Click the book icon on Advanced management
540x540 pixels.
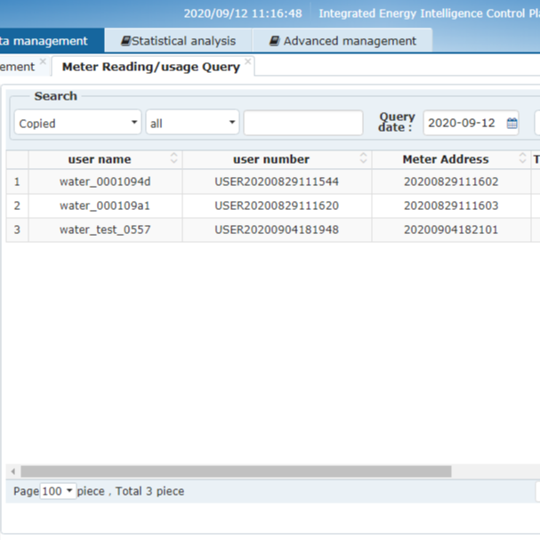coord(275,41)
